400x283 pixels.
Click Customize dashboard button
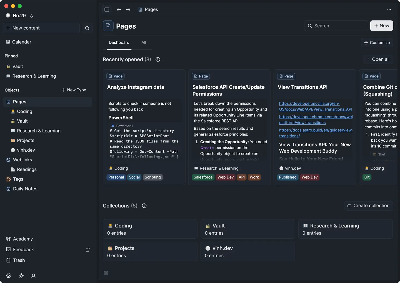click(x=377, y=42)
